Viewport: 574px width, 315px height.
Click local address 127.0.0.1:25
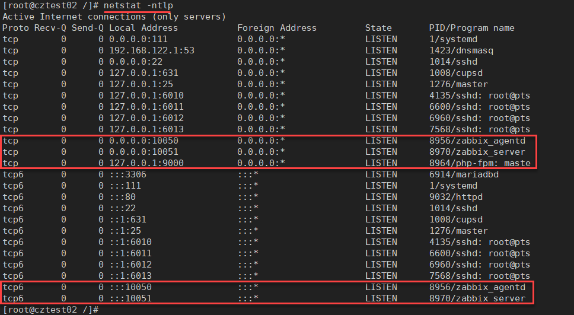tap(141, 84)
